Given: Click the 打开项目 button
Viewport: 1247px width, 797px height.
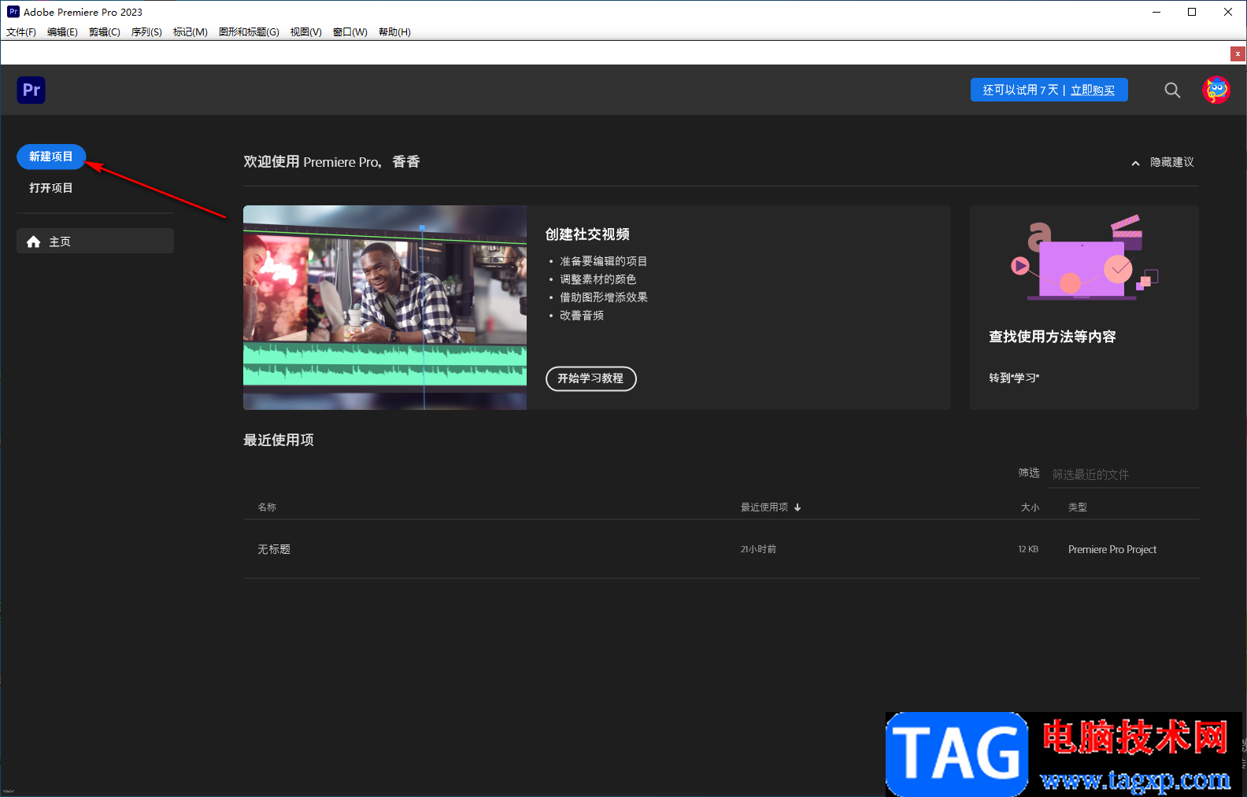Looking at the screenshot, I should [x=51, y=188].
